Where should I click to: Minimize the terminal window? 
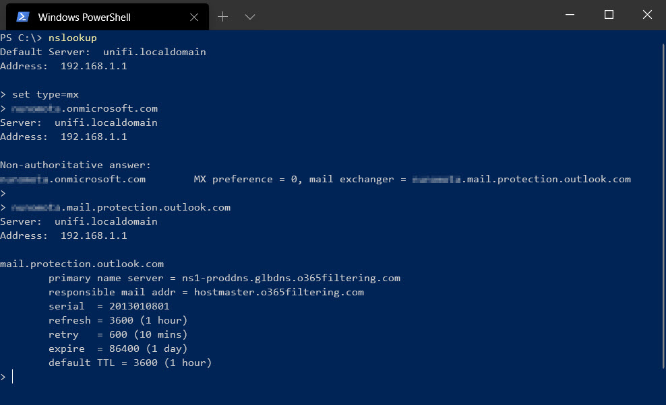coord(570,14)
